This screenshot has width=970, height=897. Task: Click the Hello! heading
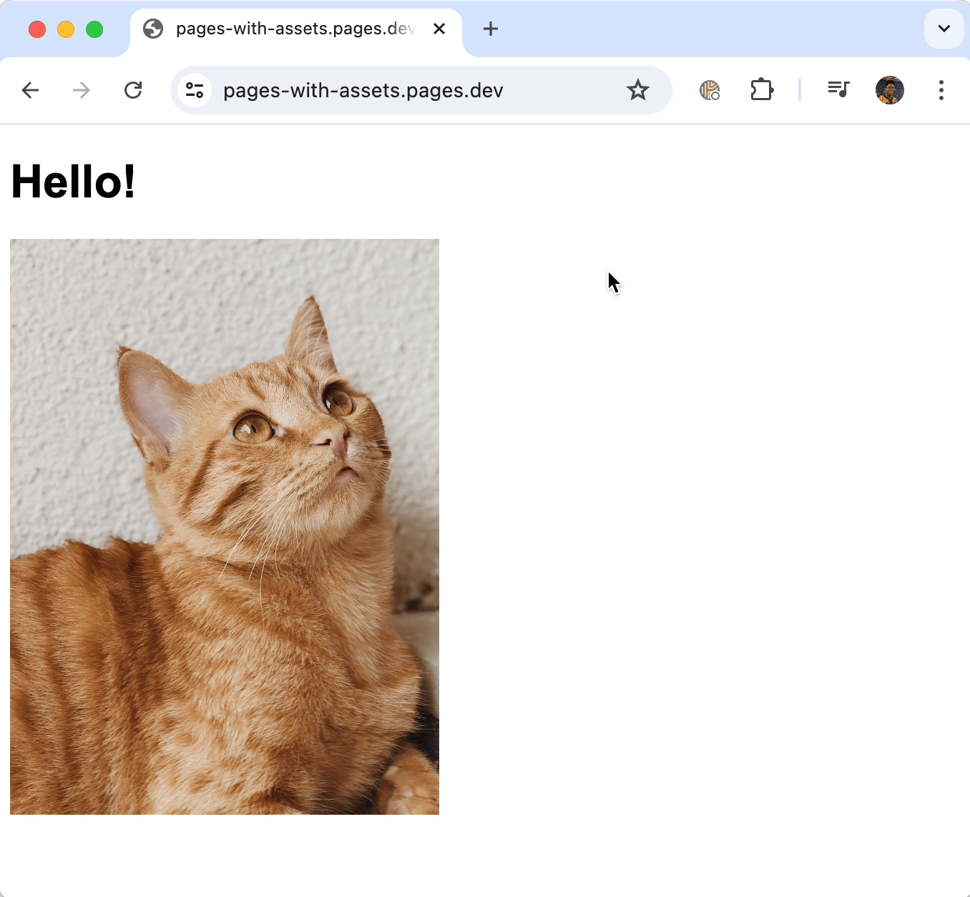(x=72, y=182)
